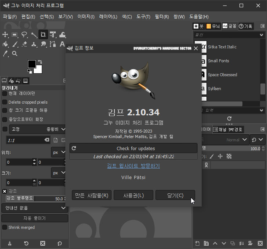Open the Images tab icon in toolbox dock
Viewport: 267px width, 249px height.
[x=26, y=81]
